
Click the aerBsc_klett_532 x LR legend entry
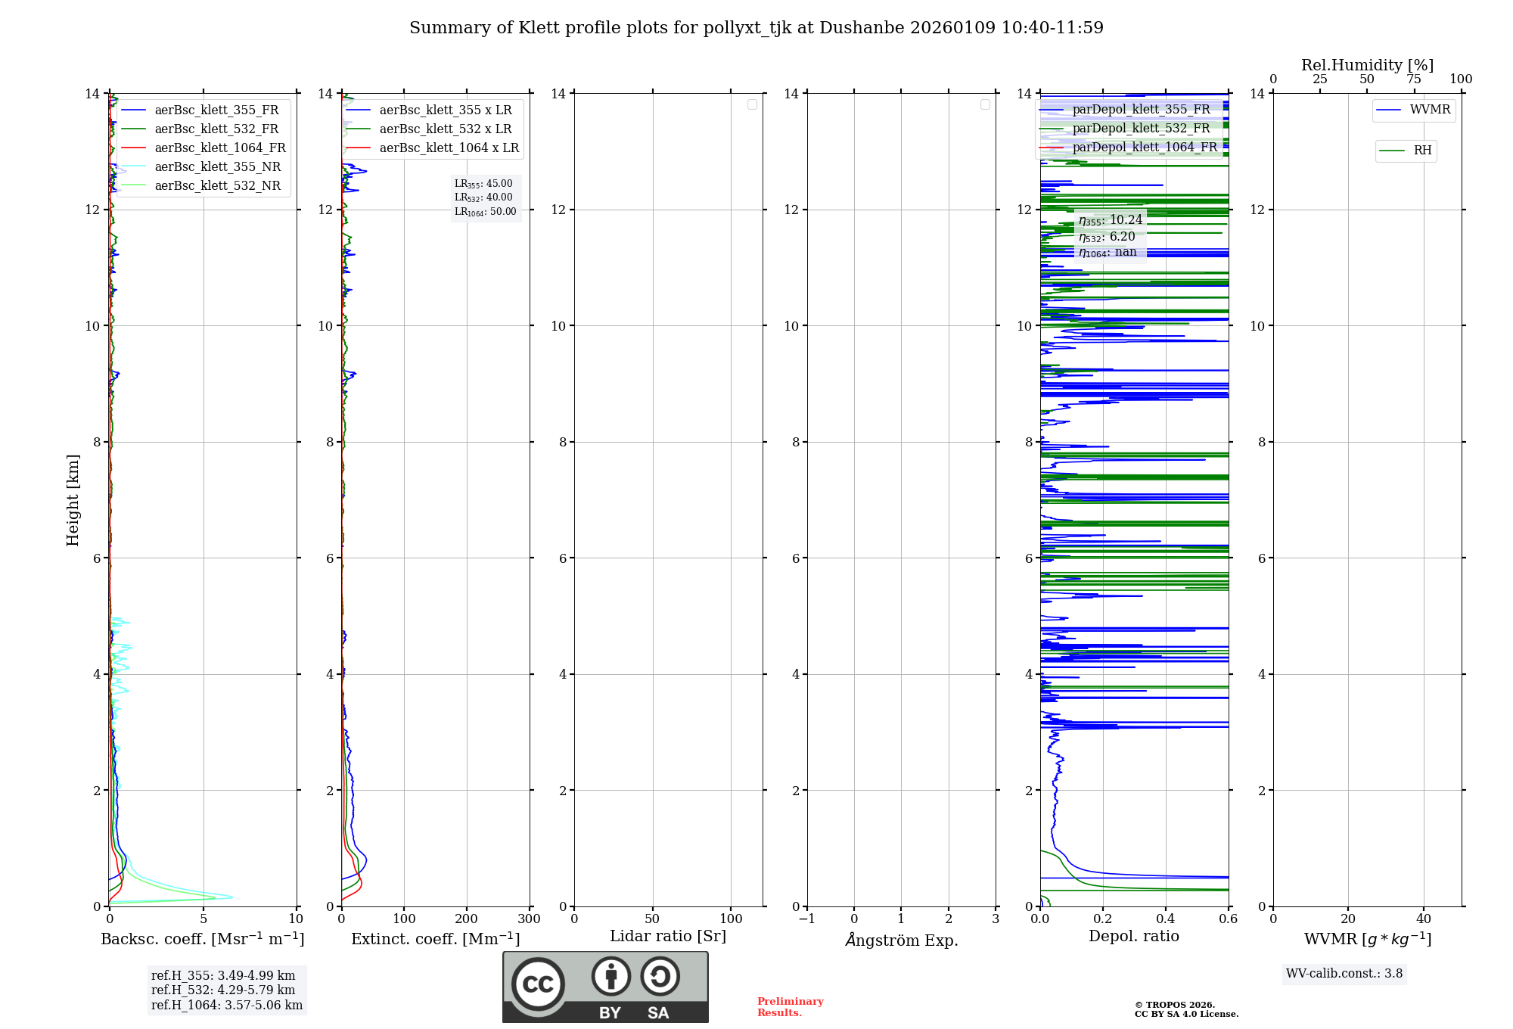(445, 129)
